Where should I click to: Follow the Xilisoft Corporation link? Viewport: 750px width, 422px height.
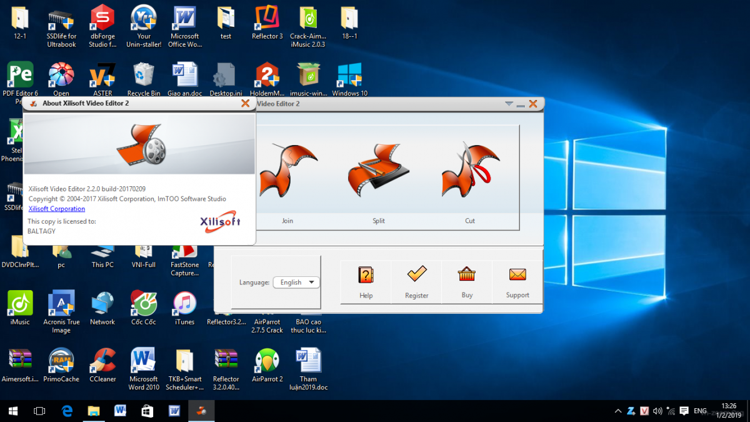point(57,209)
